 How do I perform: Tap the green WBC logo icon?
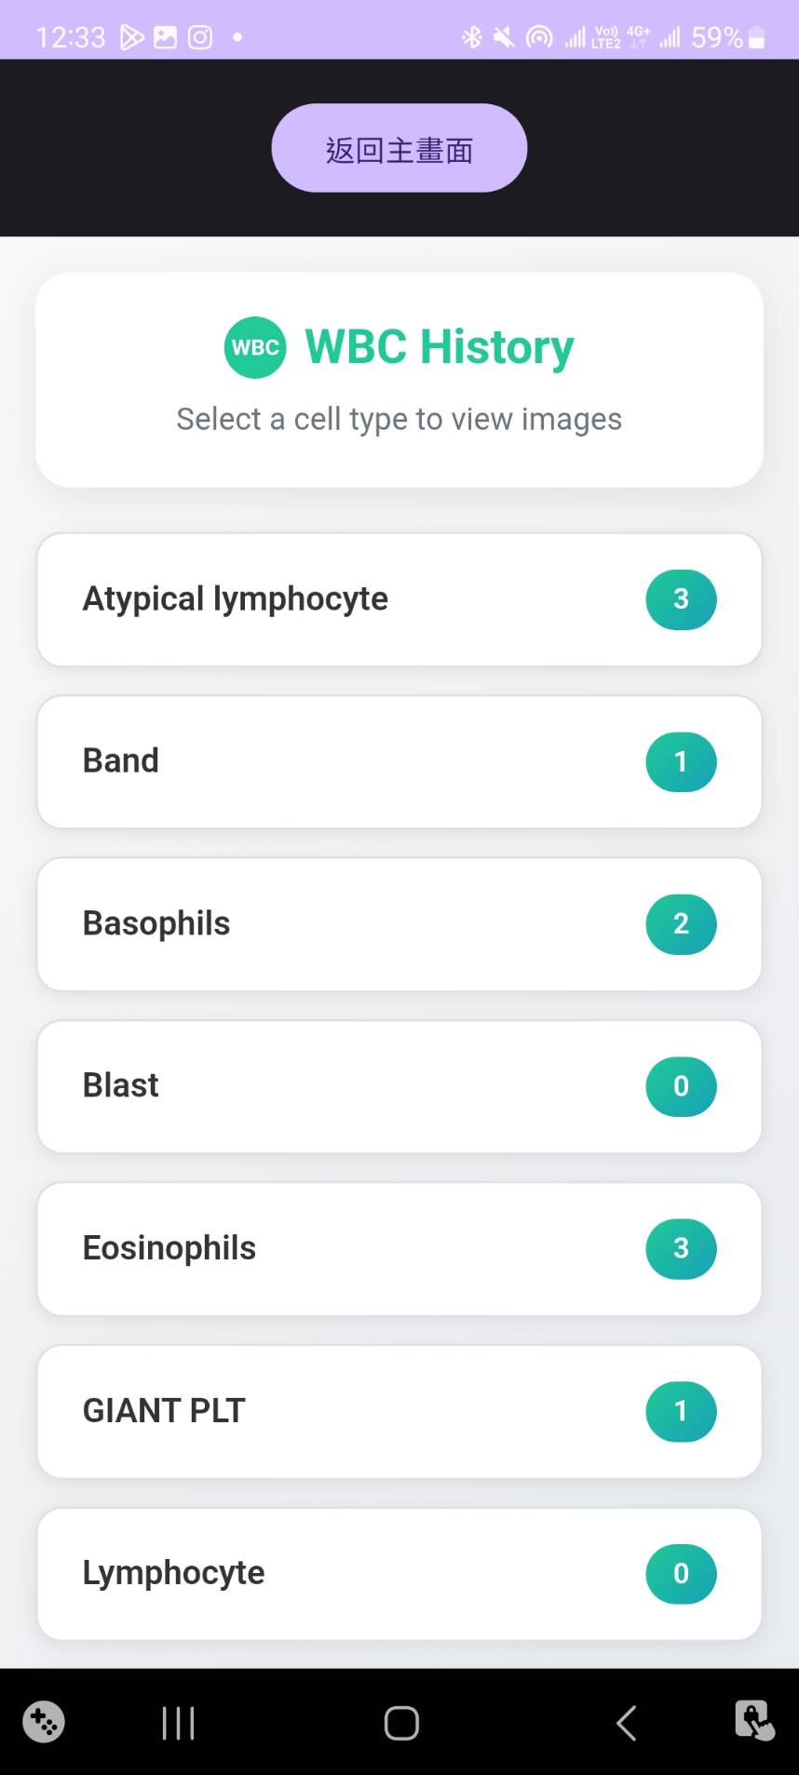pos(254,347)
